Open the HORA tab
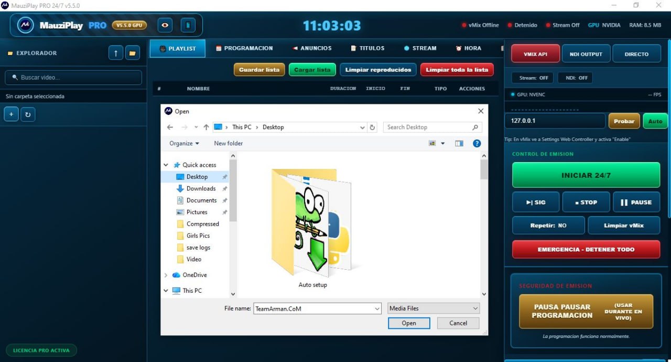 (x=469, y=48)
